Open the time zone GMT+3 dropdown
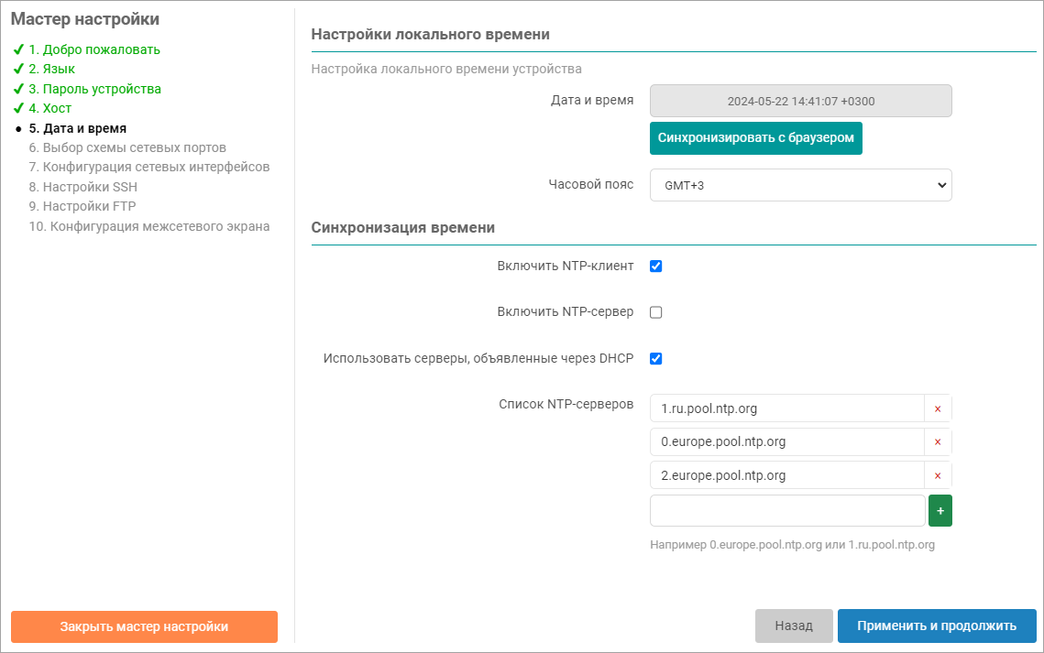The width and height of the screenshot is (1044, 653). tap(800, 185)
